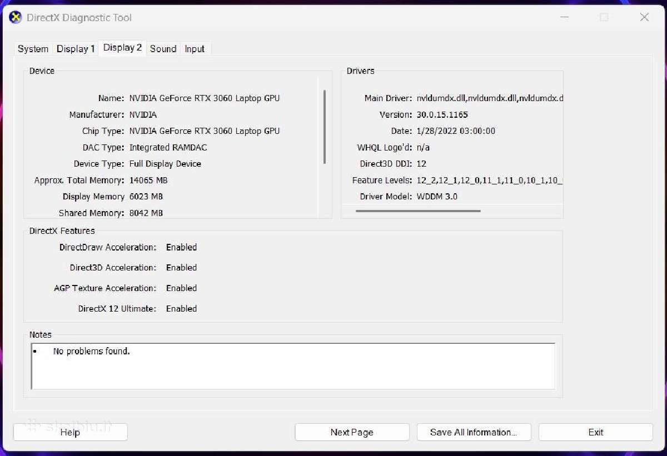
Task: Click Enabled next to DirectDraw Acceleration
Action: [x=181, y=247]
